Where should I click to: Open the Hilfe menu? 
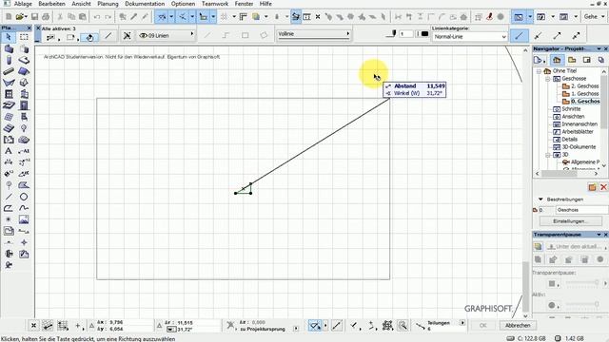click(265, 4)
